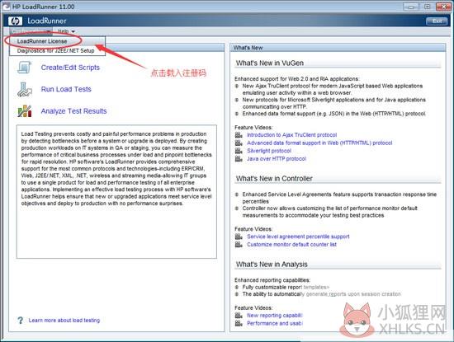Click video icon beside Performance and usability
Screen dimensions: 454x342
[x=239, y=323]
